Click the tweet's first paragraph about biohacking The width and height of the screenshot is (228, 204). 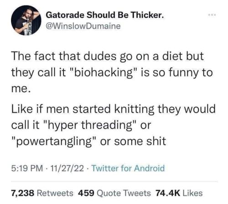click(x=112, y=72)
